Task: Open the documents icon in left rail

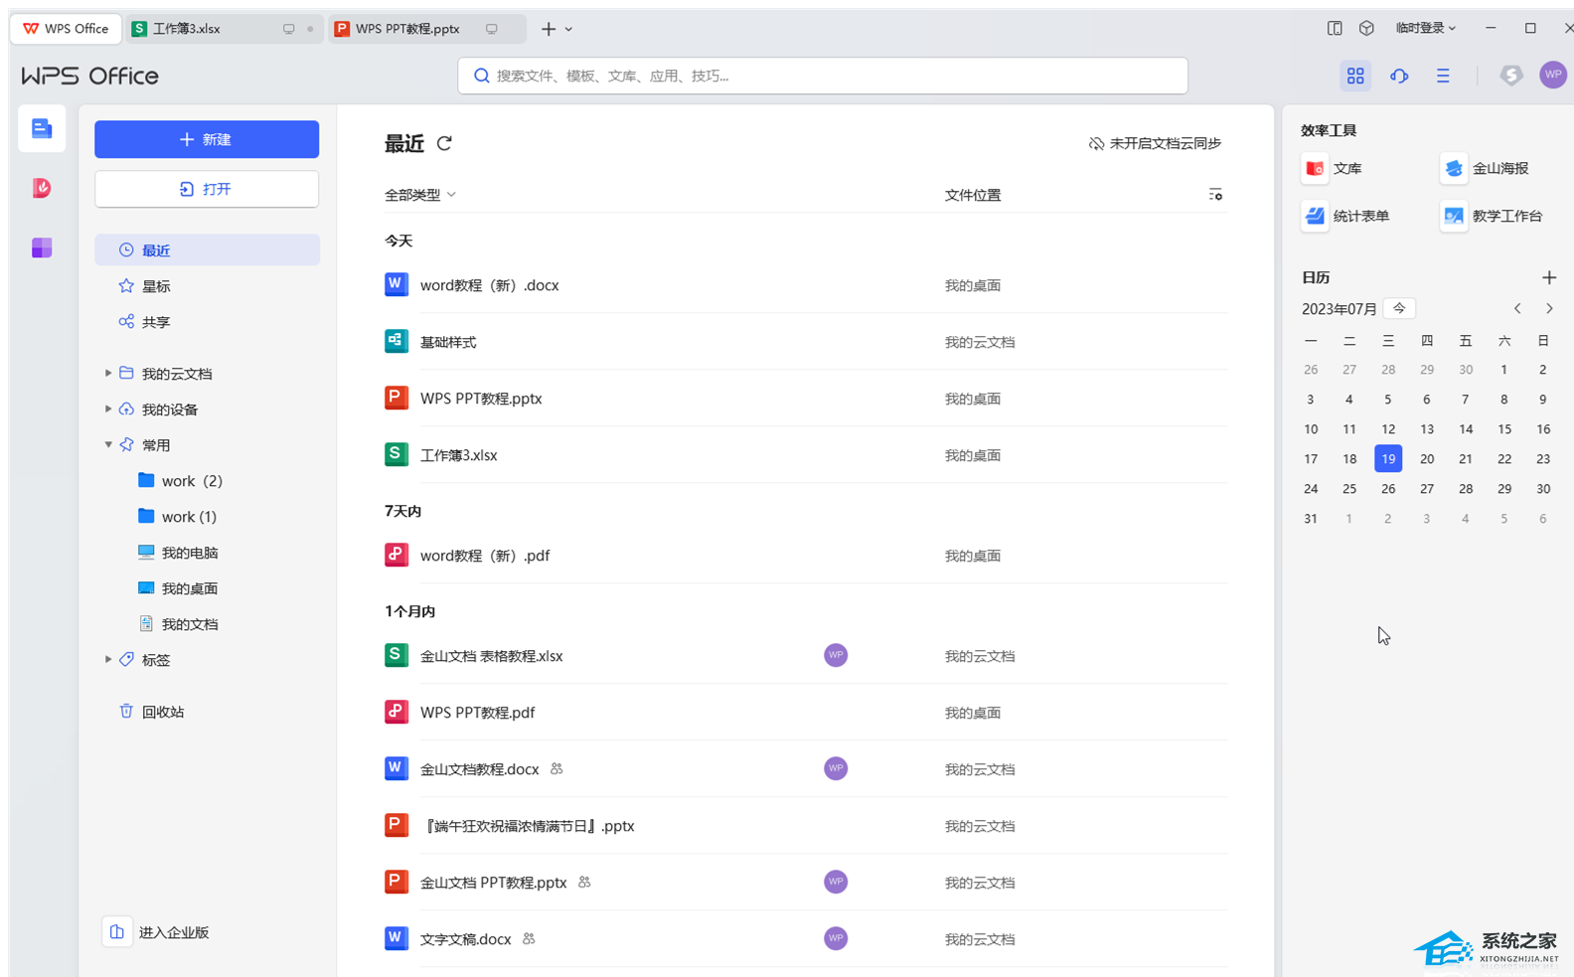Action: pyautogui.click(x=42, y=128)
